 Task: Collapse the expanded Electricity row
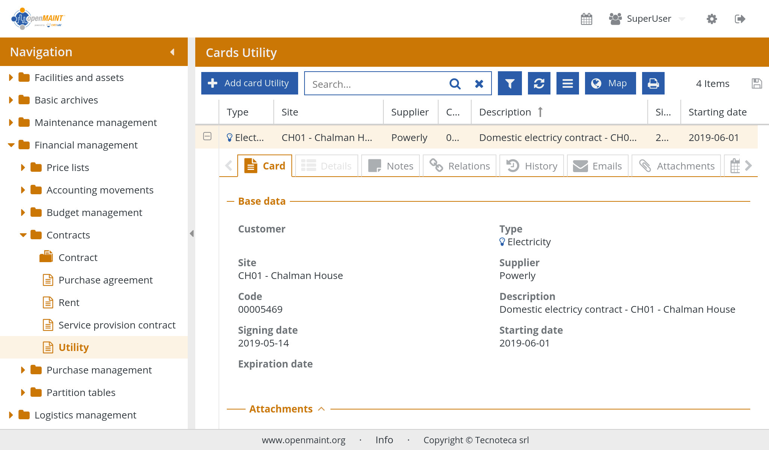207,136
